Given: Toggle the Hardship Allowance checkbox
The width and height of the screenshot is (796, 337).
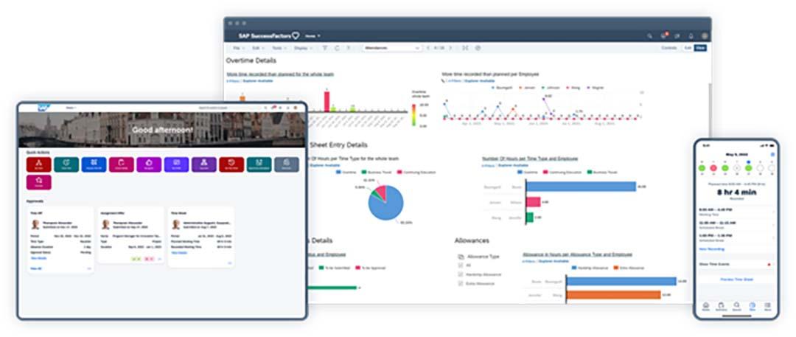Looking at the screenshot, I should (461, 274).
